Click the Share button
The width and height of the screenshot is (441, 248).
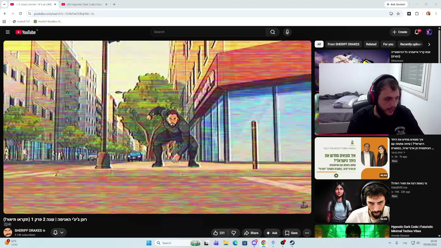point(251,233)
